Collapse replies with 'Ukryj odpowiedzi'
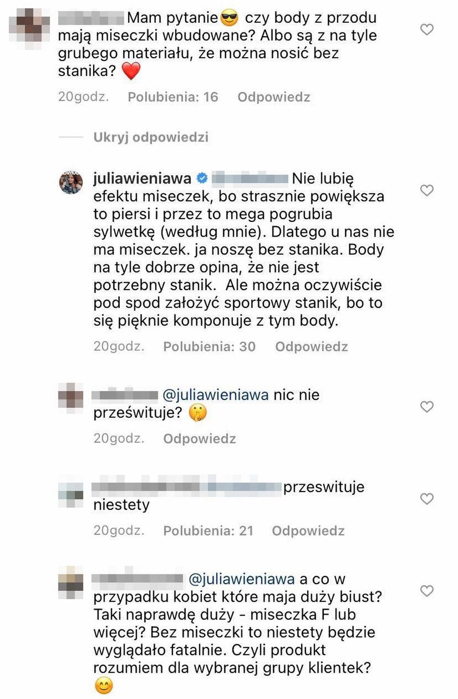 (x=151, y=137)
